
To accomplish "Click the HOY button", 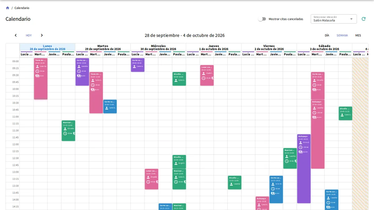I will point(29,35).
